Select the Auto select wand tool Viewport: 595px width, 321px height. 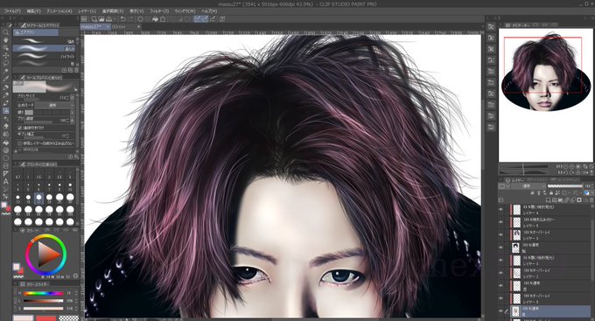pyautogui.click(x=5, y=72)
